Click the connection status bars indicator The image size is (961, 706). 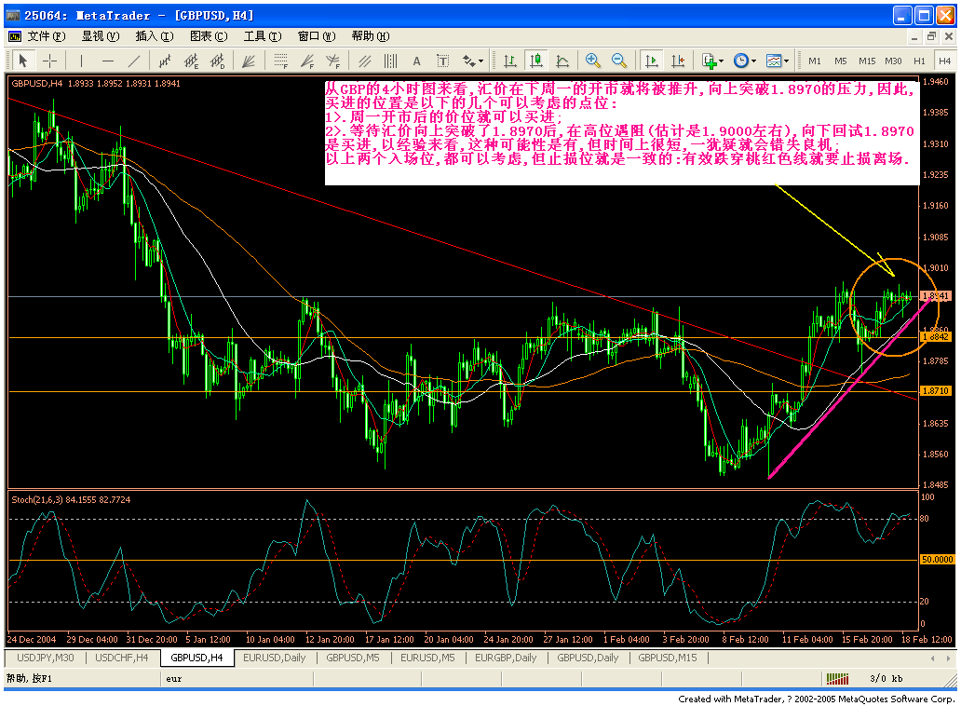point(837,678)
